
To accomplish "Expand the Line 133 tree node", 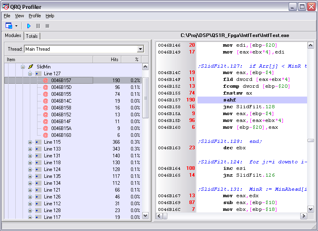I will click(30, 149).
